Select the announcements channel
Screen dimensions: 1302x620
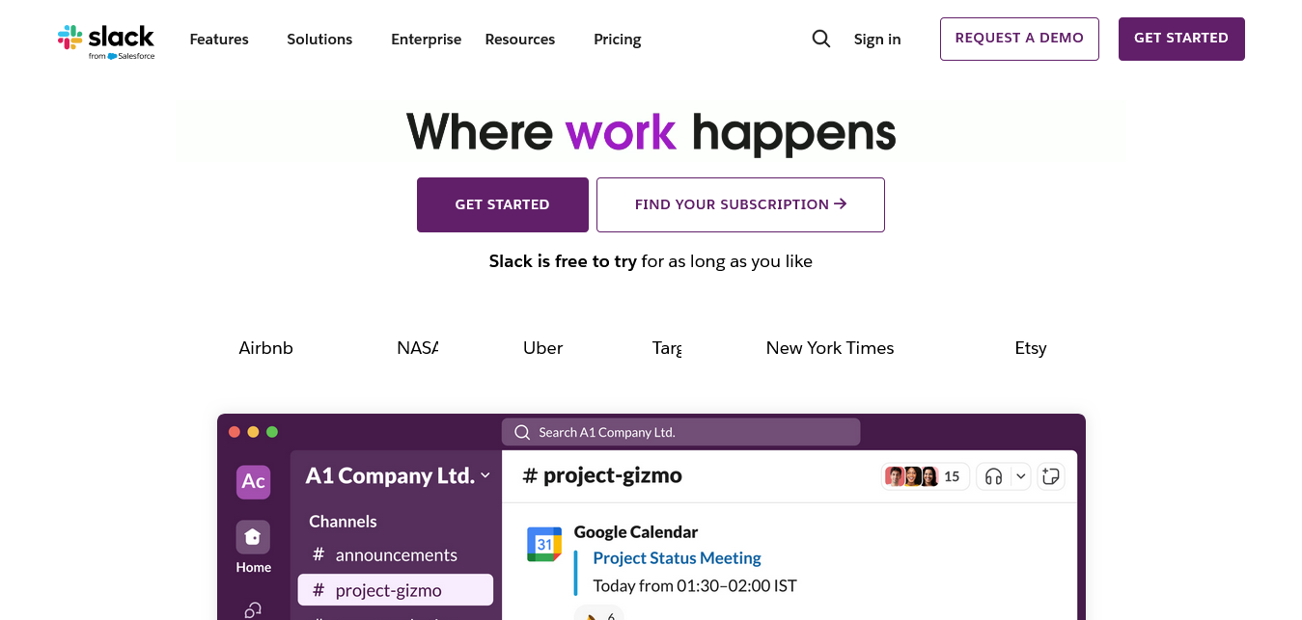tap(396, 555)
